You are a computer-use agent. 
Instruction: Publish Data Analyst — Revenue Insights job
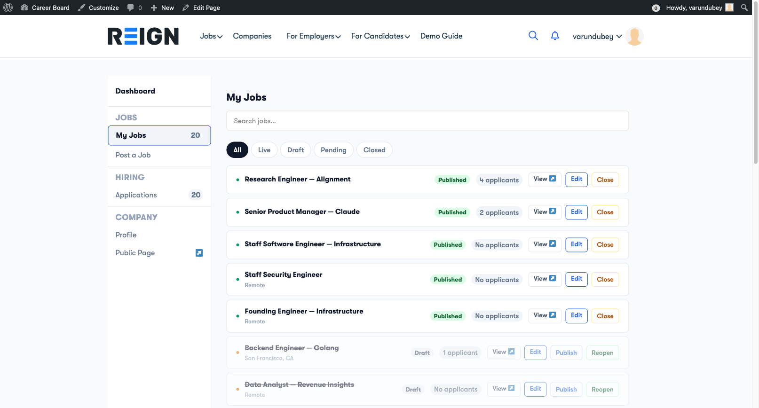(x=566, y=389)
